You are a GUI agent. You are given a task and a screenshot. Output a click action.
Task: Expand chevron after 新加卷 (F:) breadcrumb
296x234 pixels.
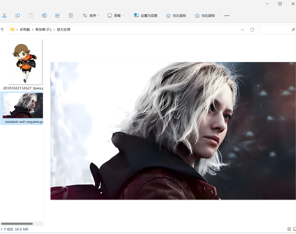tap(54, 30)
